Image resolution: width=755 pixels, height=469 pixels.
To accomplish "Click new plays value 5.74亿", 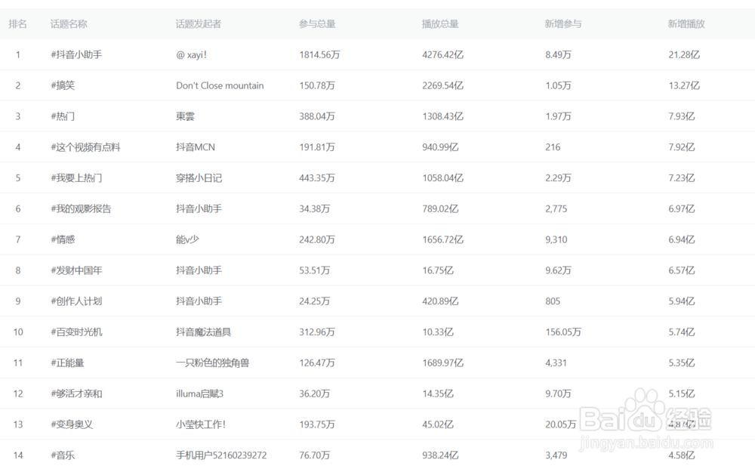I will click(682, 332).
